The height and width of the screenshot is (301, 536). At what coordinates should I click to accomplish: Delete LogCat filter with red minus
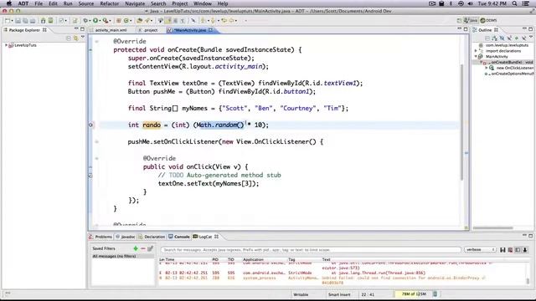coord(143,248)
